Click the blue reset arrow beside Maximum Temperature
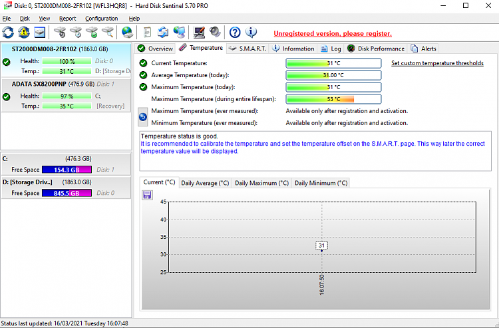 click(x=143, y=117)
